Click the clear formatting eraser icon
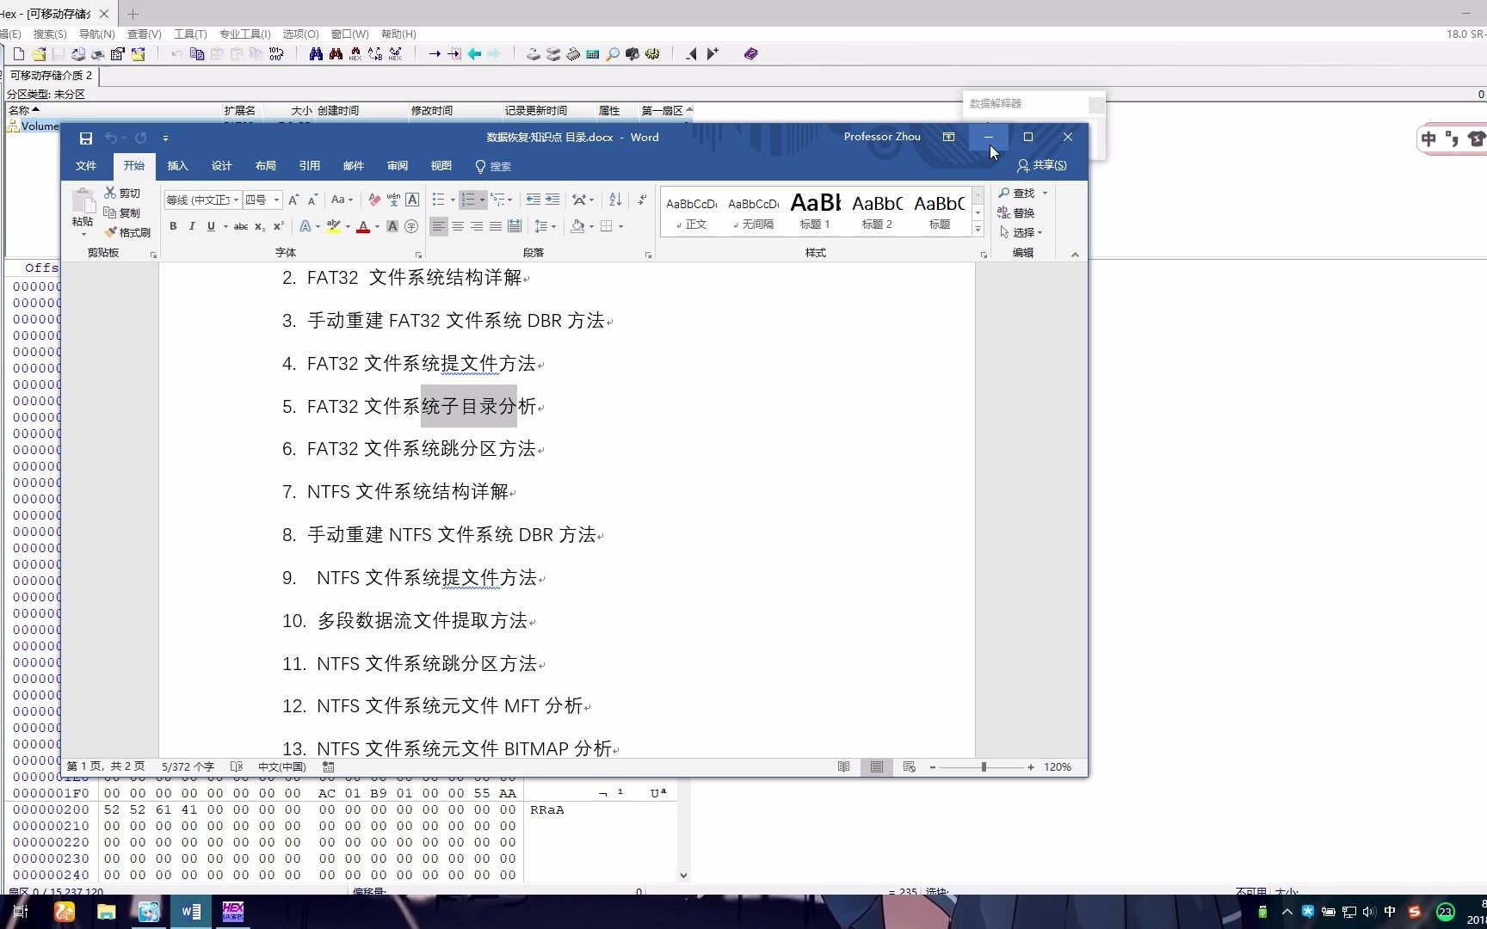 coord(373,200)
